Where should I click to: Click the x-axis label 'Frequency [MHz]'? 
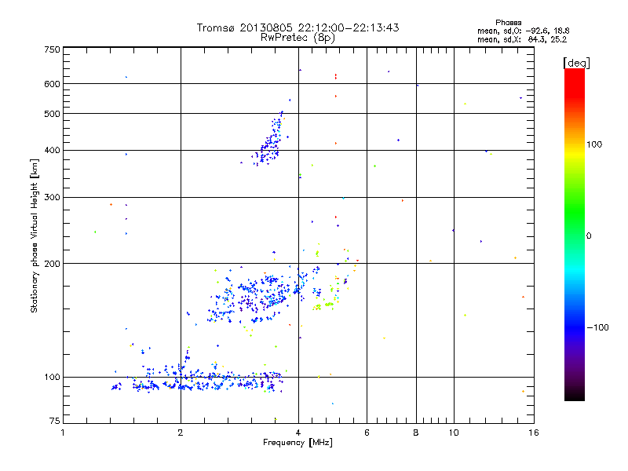click(298, 443)
